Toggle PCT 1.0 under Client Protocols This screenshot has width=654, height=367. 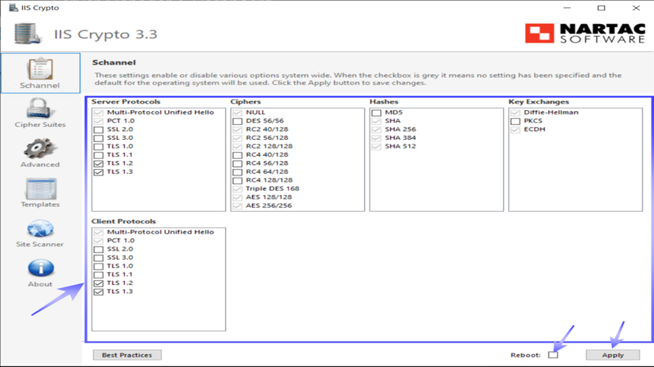[98, 241]
